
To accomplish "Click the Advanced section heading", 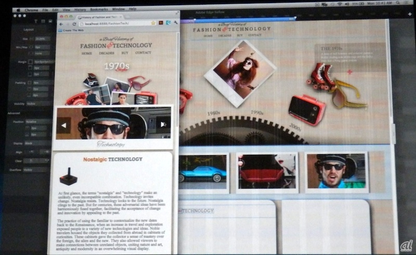I will point(14,113).
